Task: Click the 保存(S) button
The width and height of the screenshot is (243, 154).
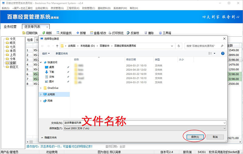Action: [195, 137]
